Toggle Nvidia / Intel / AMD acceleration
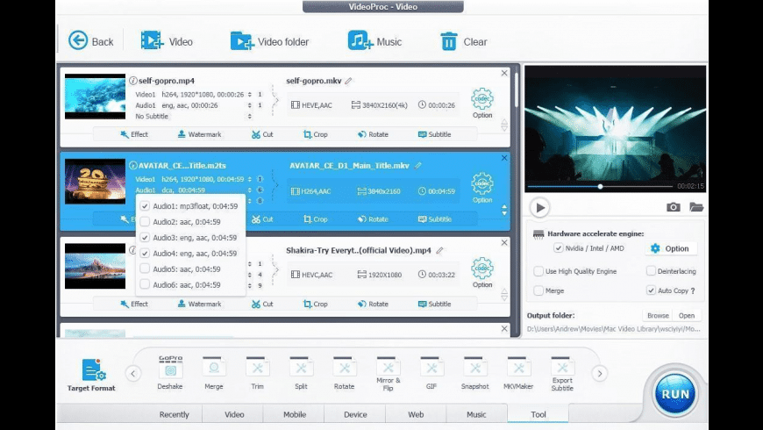This screenshot has width=763, height=430. (558, 247)
